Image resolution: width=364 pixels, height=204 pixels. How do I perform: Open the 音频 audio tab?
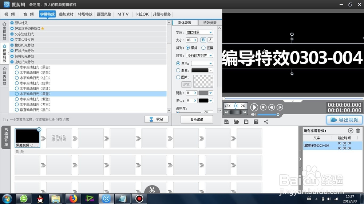coord(28,14)
